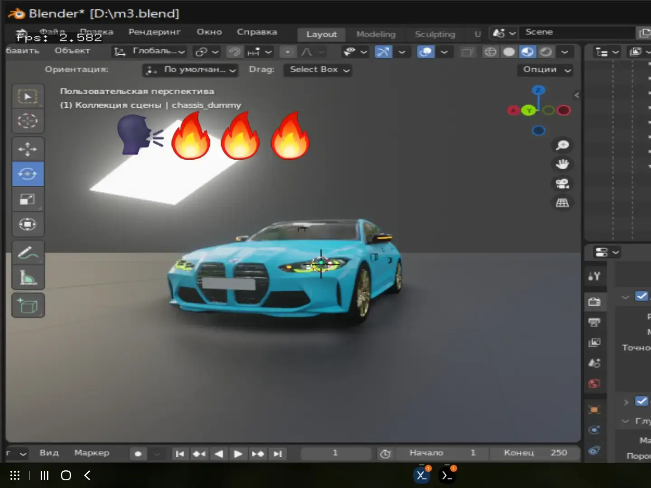
Task: Select the Add Cube tool
Action: [28, 306]
